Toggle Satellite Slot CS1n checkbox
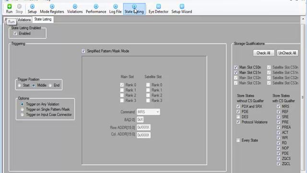Screen dimensions: 307x173 tap(269, 73)
